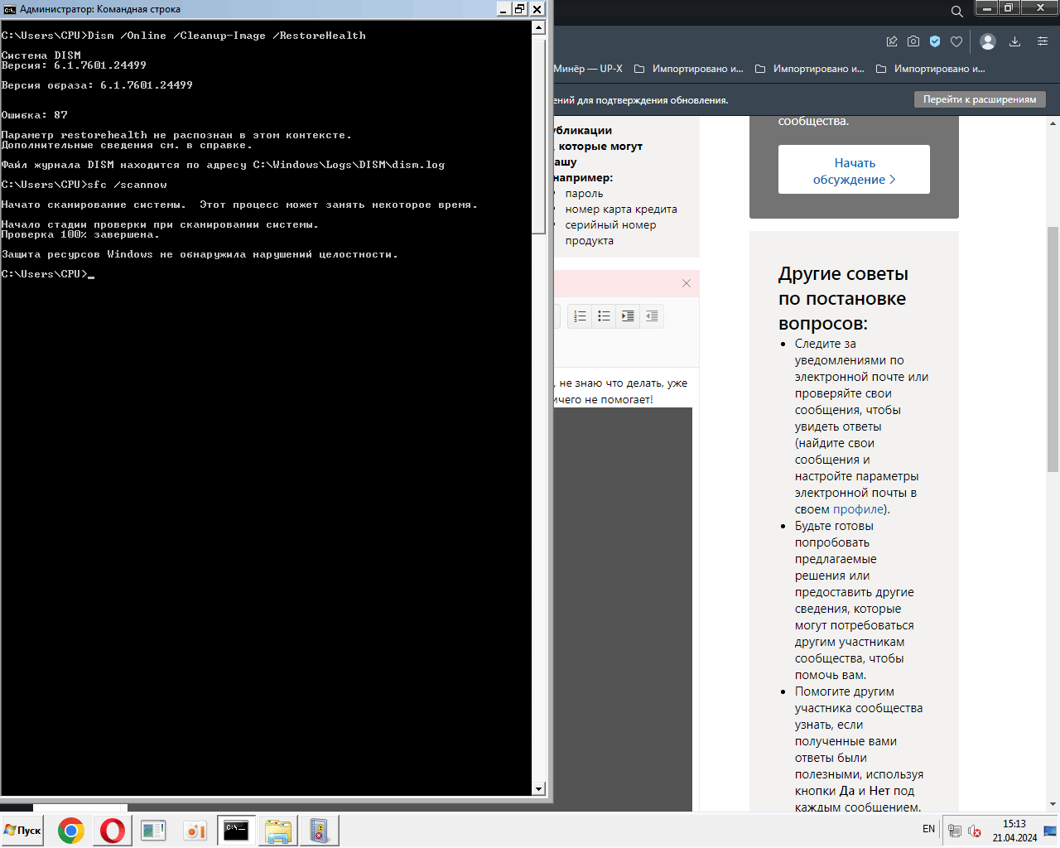This screenshot has width=1060, height=848.
Task: Click 'Версия образа: 6.1.7601.24499' text
Action: pyautogui.click(x=97, y=85)
